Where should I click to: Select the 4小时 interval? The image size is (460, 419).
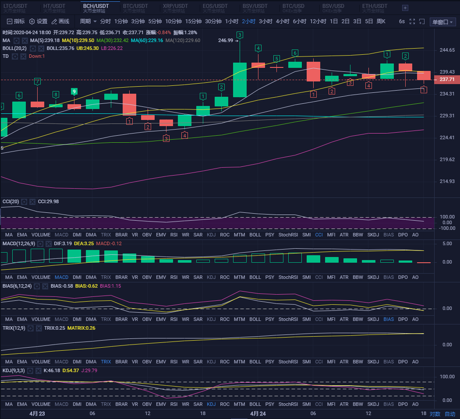pyautogui.click(x=283, y=21)
